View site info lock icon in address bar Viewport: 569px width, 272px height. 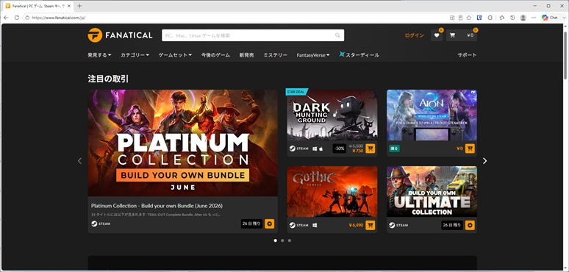(x=27, y=18)
